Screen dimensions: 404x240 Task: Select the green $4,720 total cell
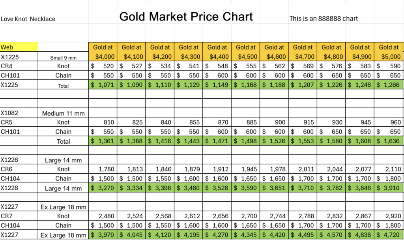[389, 235]
